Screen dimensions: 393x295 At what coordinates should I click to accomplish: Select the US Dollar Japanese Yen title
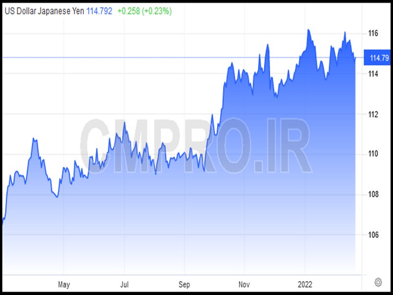tap(44, 11)
